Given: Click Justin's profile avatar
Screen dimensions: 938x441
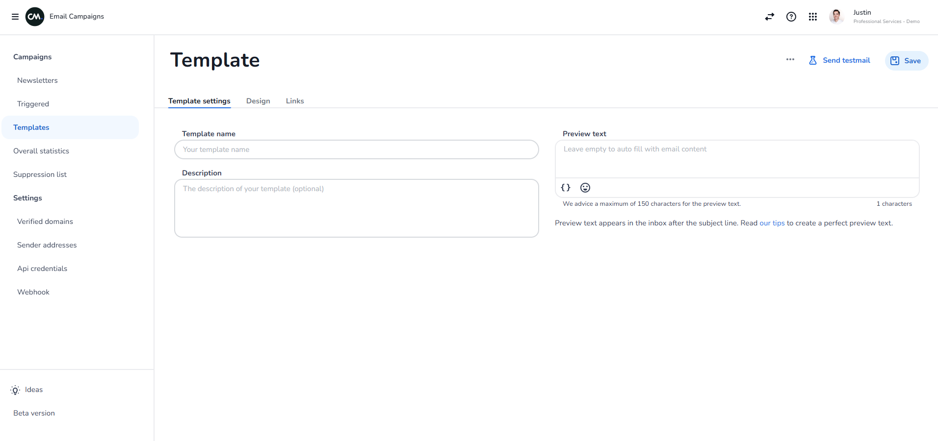Looking at the screenshot, I should 836,17.
